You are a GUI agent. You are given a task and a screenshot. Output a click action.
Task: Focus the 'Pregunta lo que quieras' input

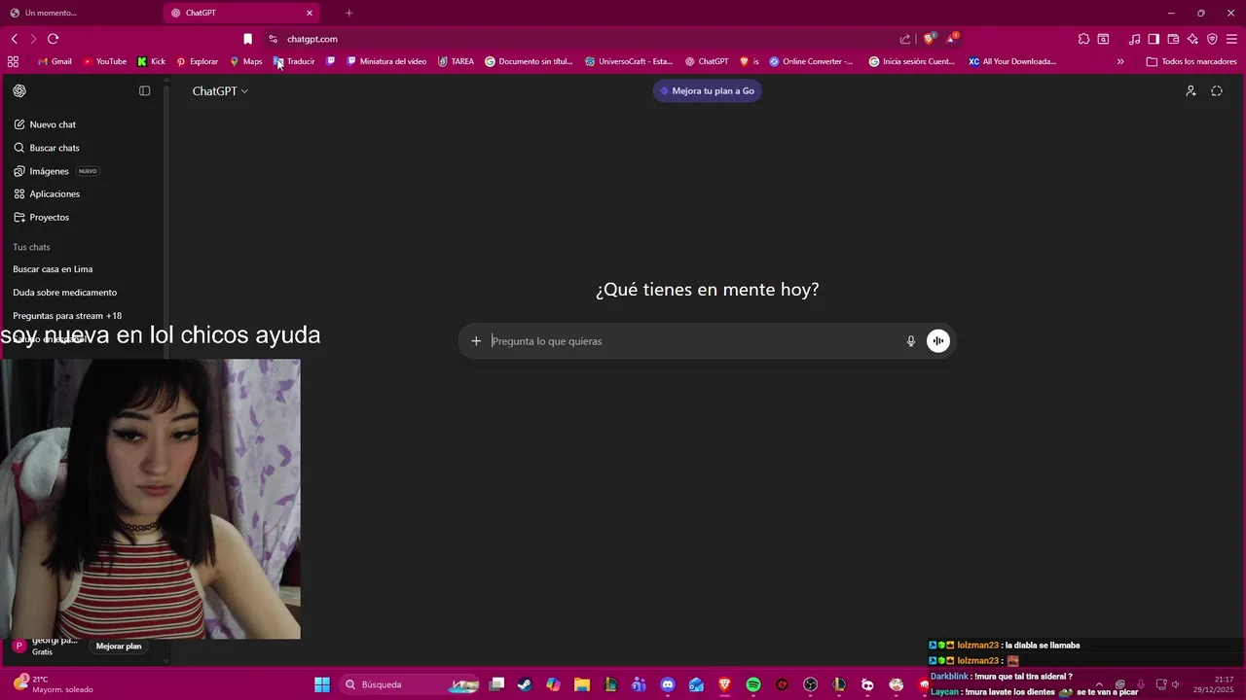pyautogui.click(x=696, y=341)
